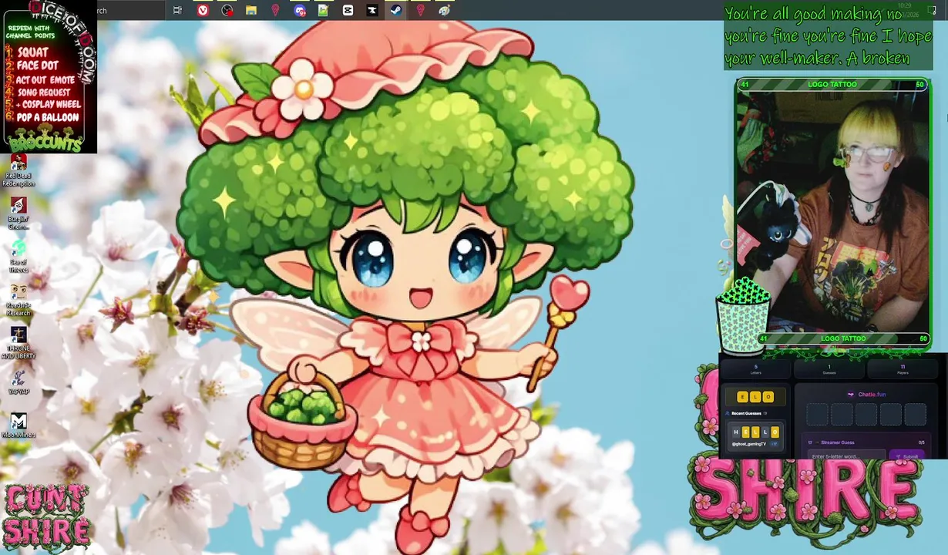Launch Vivaldi browser from taskbar

203,10
